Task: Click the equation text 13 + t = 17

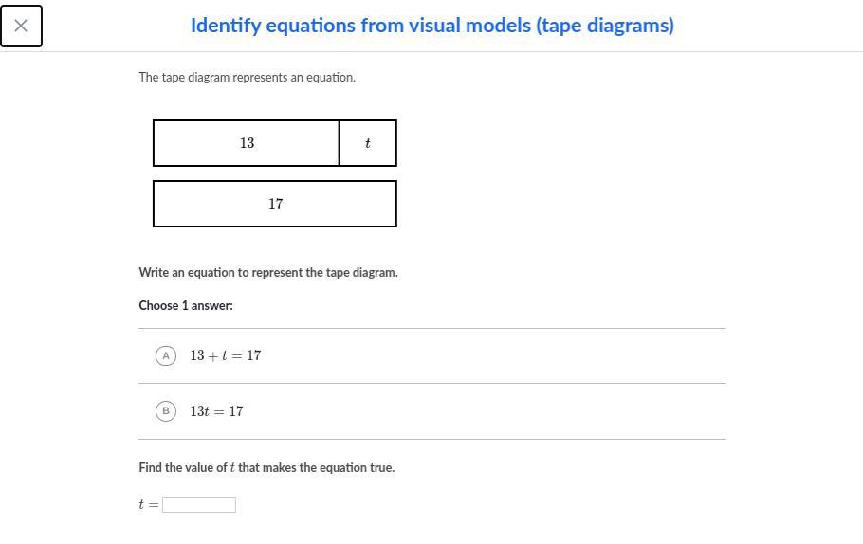Action: tap(226, 355)
